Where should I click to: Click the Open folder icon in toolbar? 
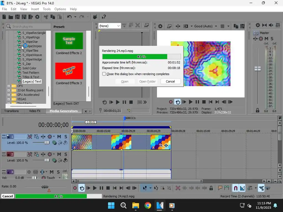[11, 17]
